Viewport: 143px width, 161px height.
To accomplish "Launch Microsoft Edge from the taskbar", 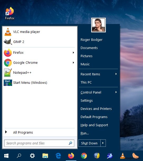I will (x=58, y=156).
